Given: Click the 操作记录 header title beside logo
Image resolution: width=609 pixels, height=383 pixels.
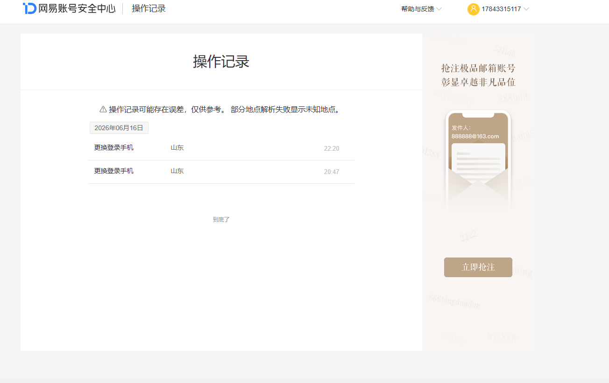Looking at the screenshot, I should 149,8.
